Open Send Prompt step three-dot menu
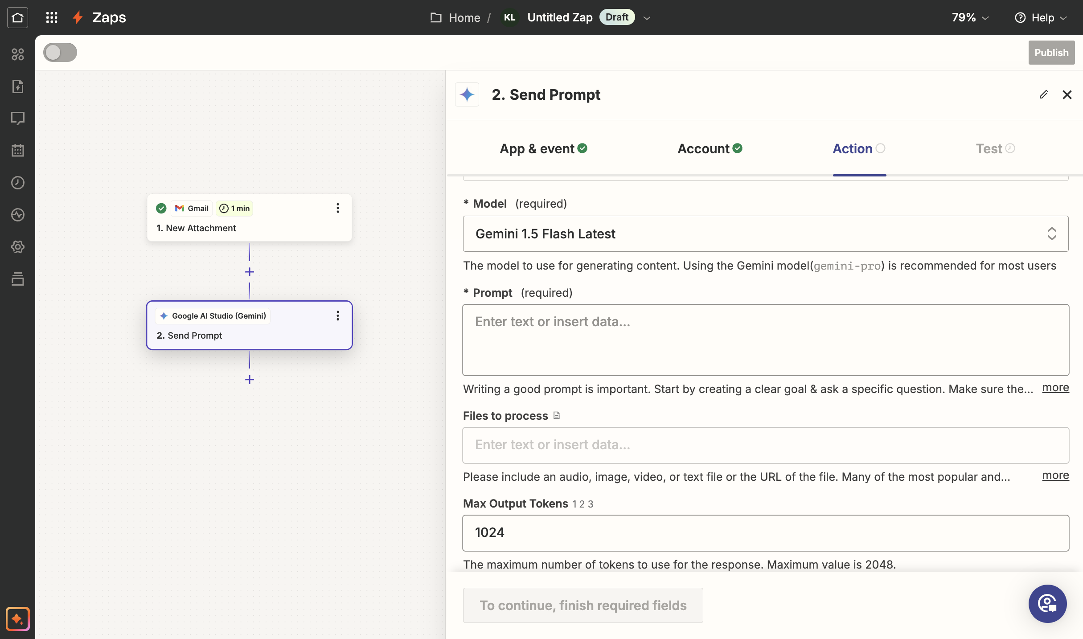 338,316
